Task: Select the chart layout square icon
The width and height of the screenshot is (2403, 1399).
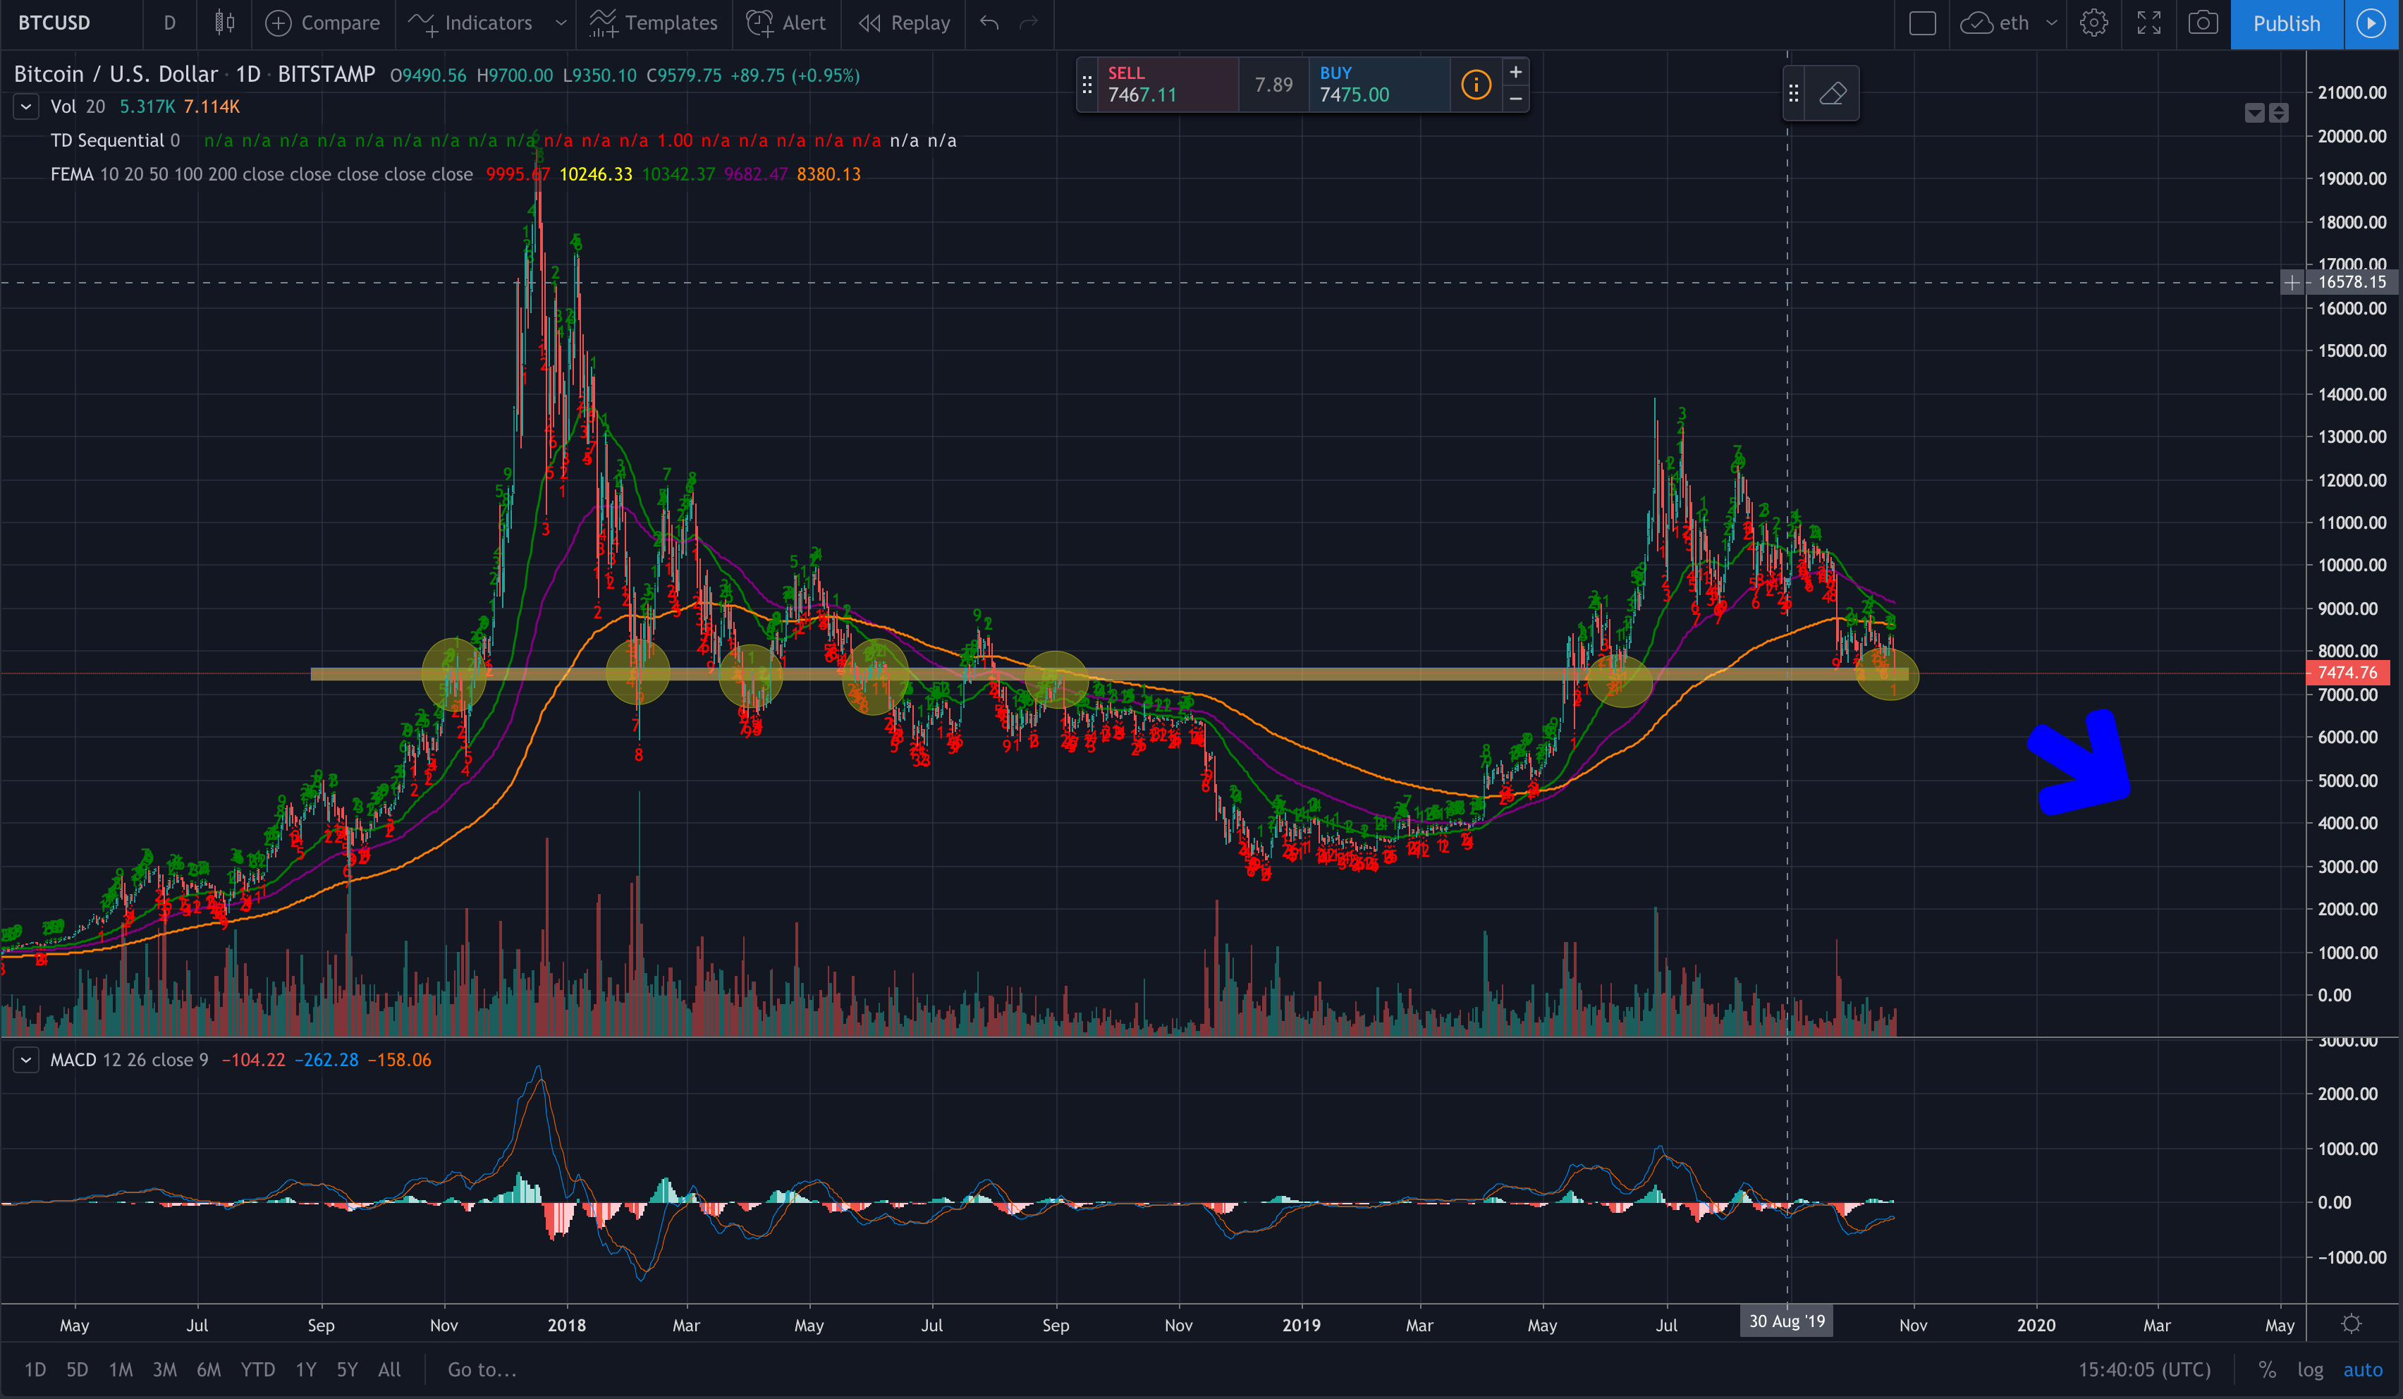Action: pyautogui.click(x=1922, y=23)
